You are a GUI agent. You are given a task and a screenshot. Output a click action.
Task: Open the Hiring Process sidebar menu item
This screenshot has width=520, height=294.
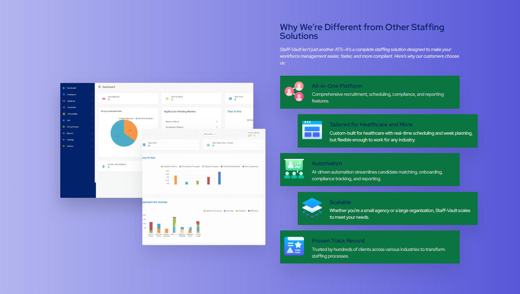coord(77,127)
